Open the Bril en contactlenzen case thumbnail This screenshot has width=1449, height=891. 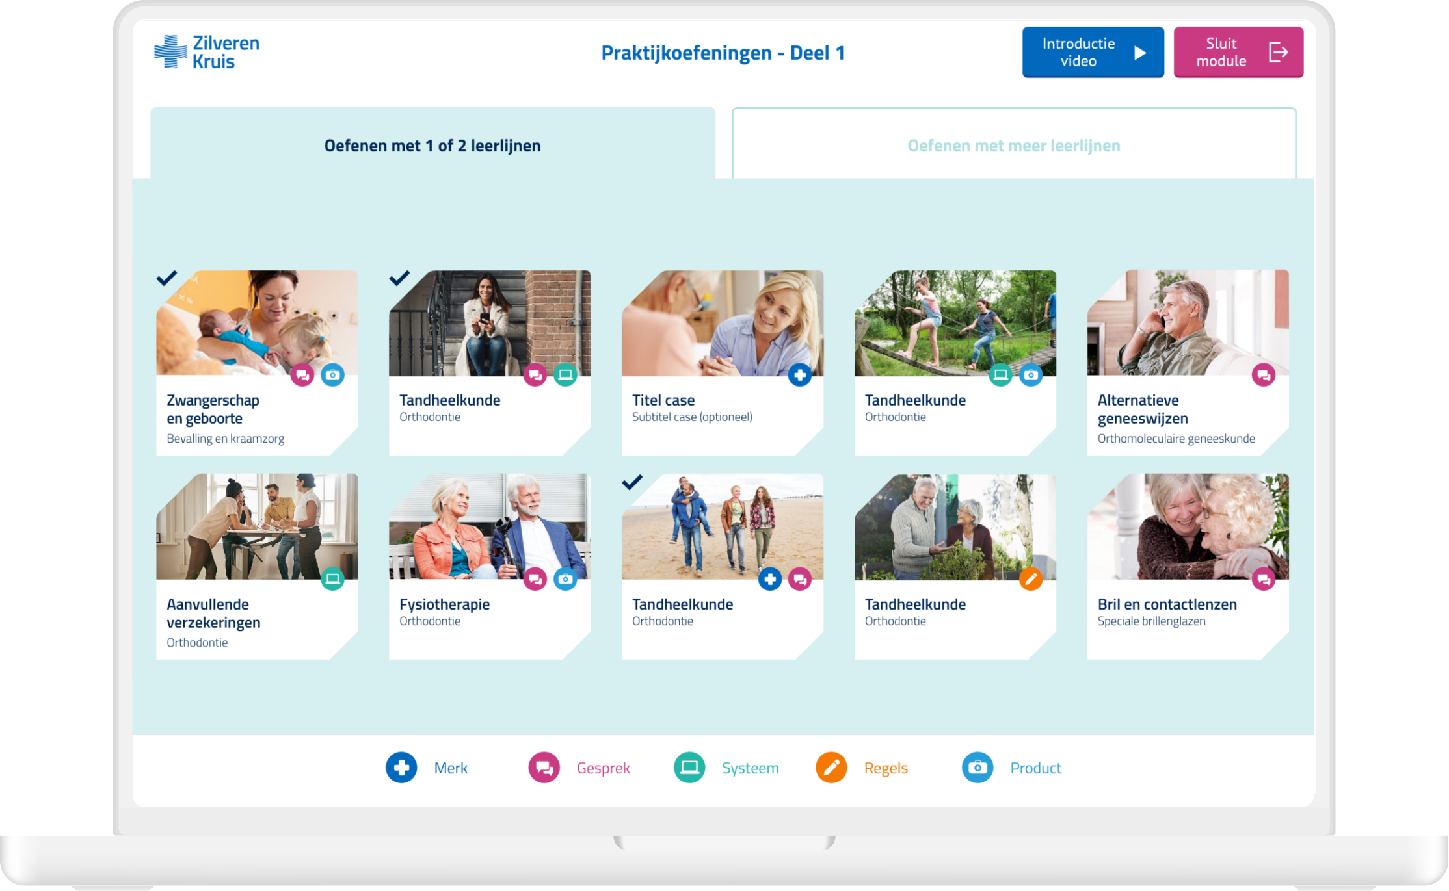click(1188, 526)
